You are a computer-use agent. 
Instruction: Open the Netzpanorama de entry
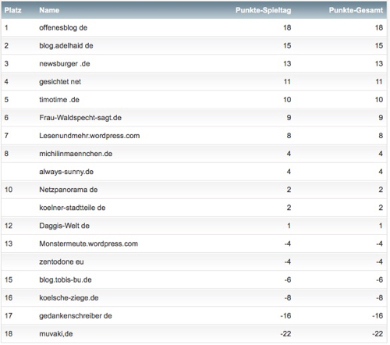click(69, 190)
